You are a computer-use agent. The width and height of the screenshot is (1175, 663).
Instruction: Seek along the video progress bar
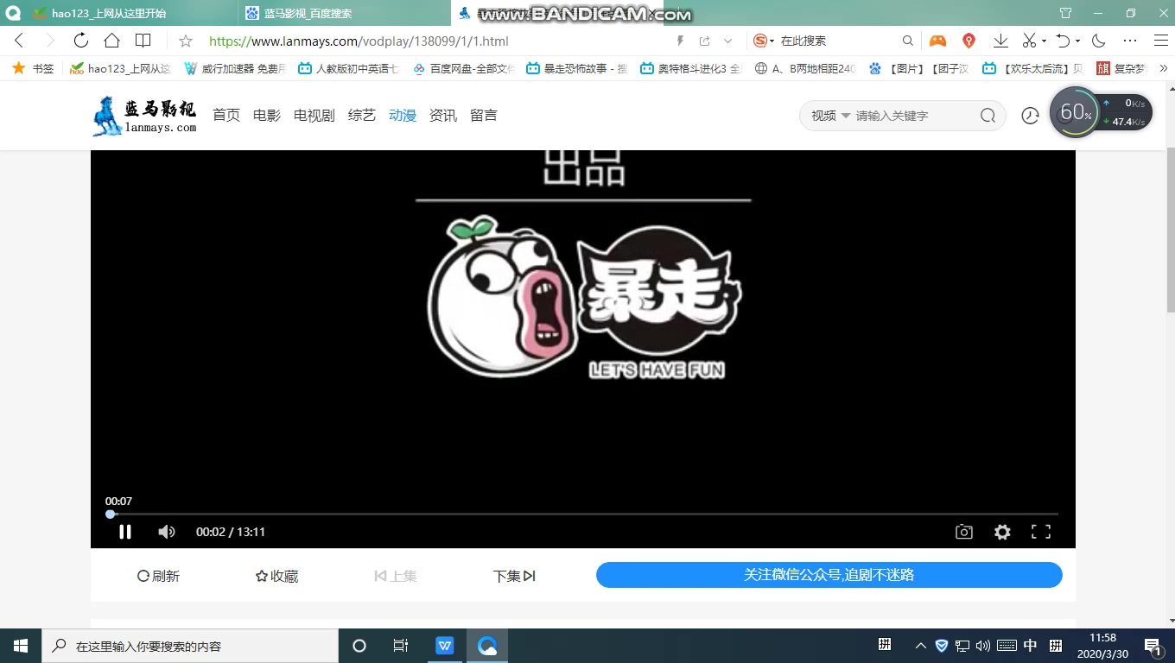583,515
